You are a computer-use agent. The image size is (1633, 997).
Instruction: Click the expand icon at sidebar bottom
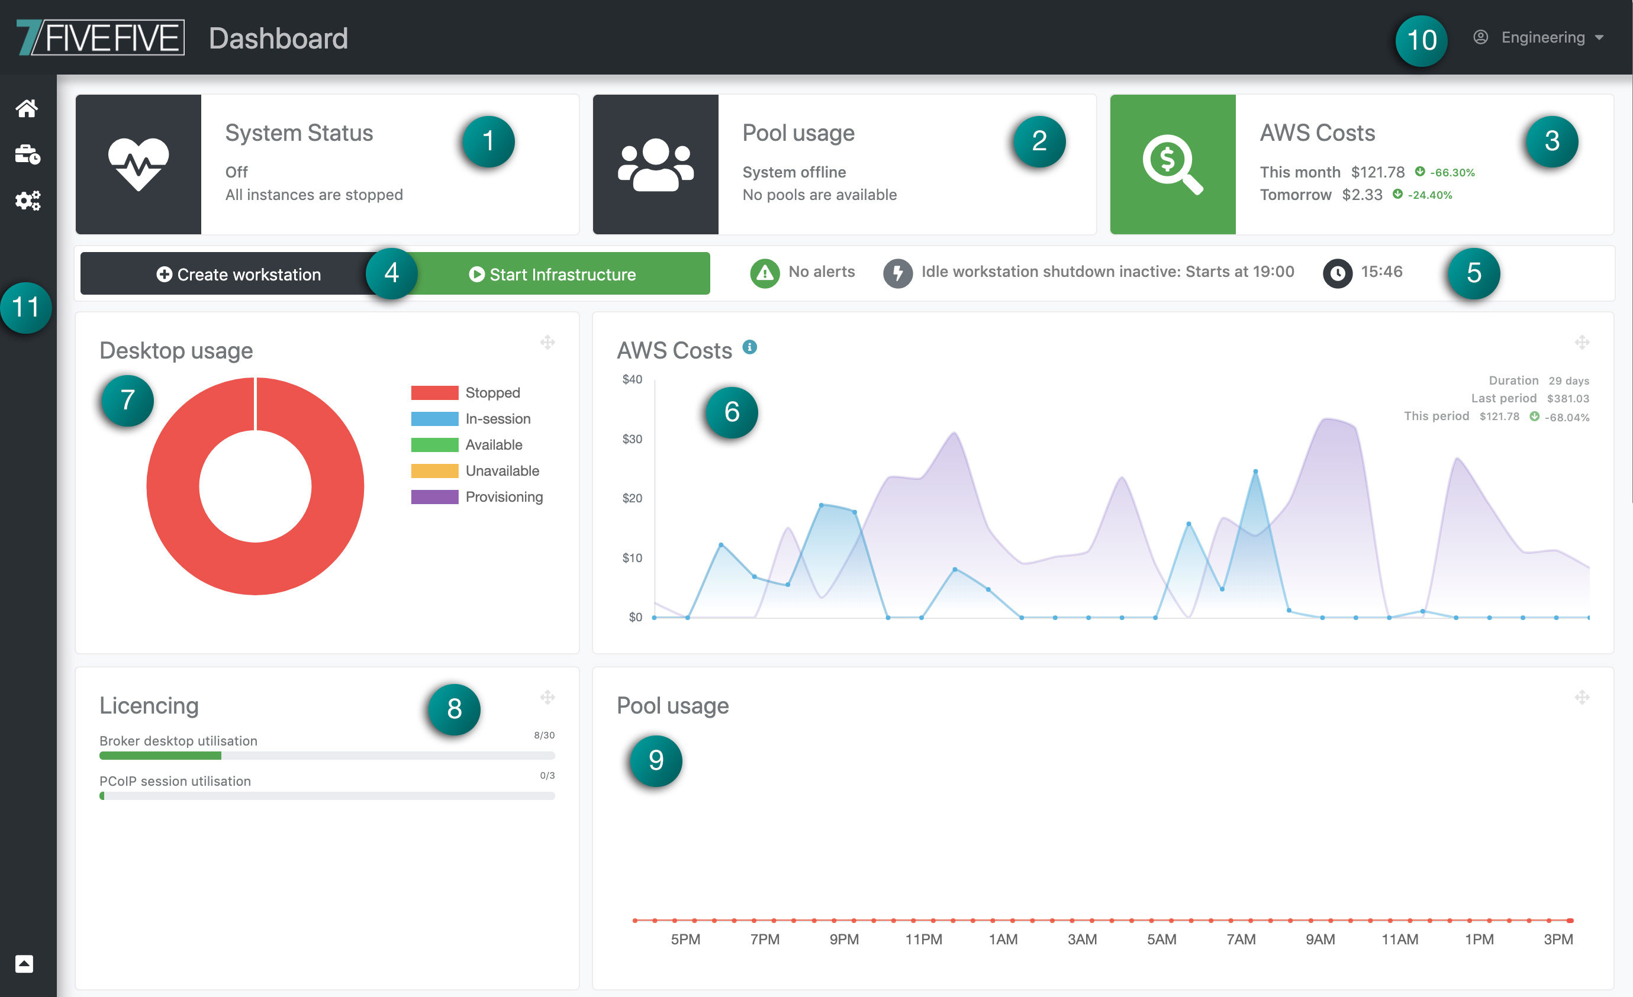(24, 963)
